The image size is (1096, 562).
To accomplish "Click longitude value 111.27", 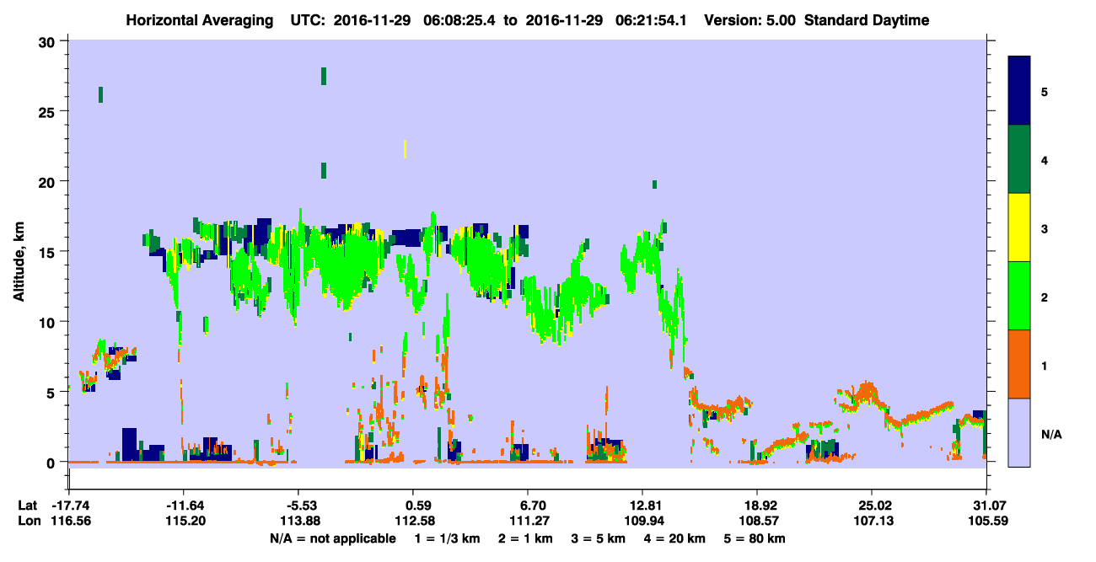I will (528, 522).
